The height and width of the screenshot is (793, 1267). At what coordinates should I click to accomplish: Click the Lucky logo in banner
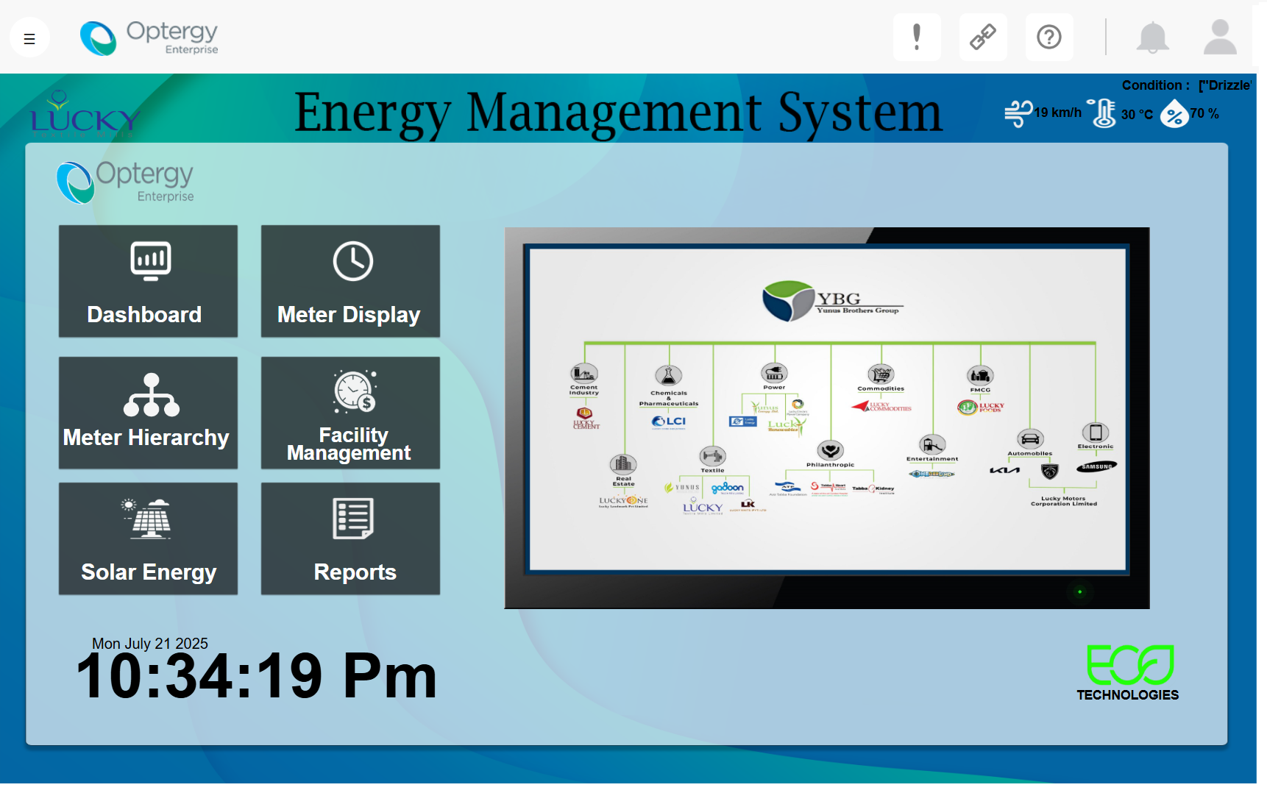point(85,114)
